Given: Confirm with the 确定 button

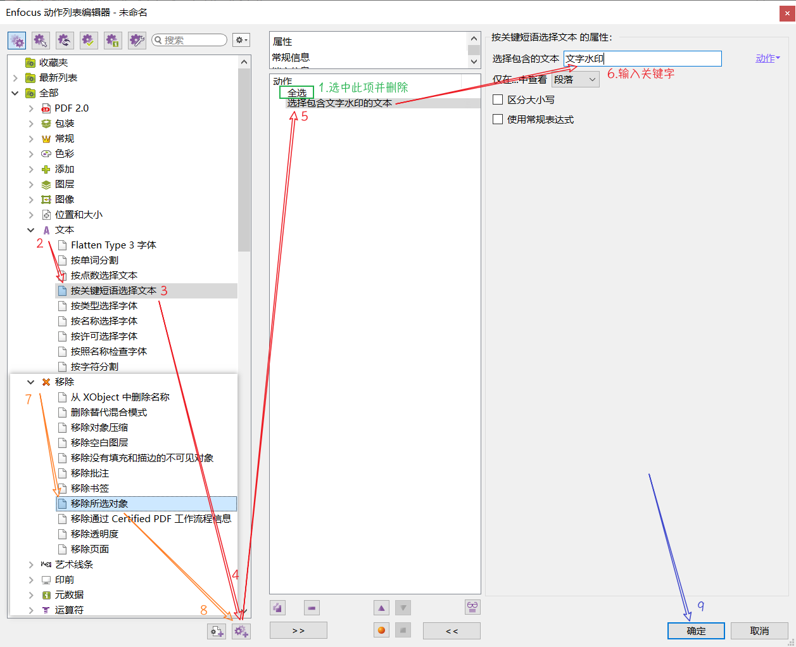Looking at the screenshot, I should click(x=696, y=631).
